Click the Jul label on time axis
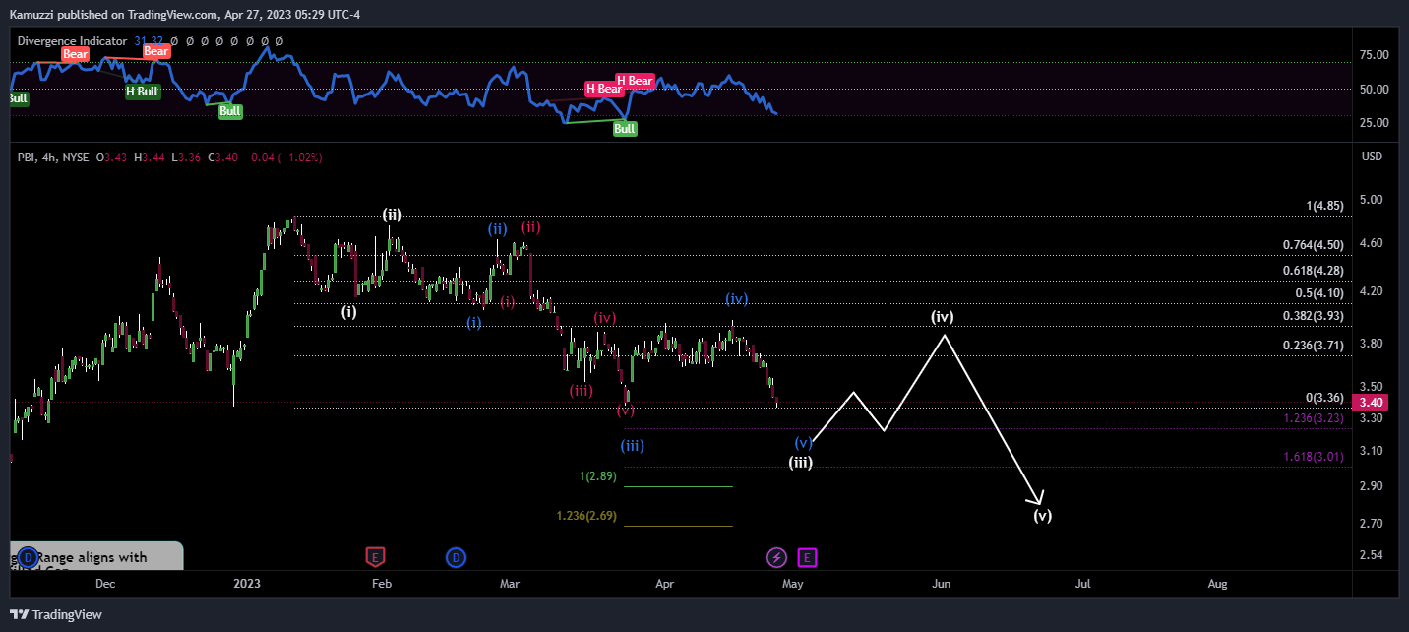This screenshot has height=632, width=1409. [x=1083, y=584]
